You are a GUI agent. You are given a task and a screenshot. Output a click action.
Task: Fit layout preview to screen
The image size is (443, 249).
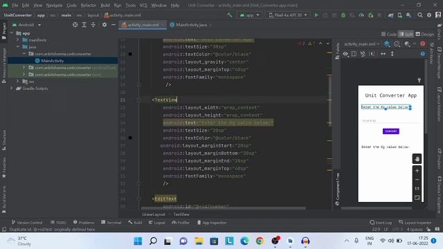417,198
